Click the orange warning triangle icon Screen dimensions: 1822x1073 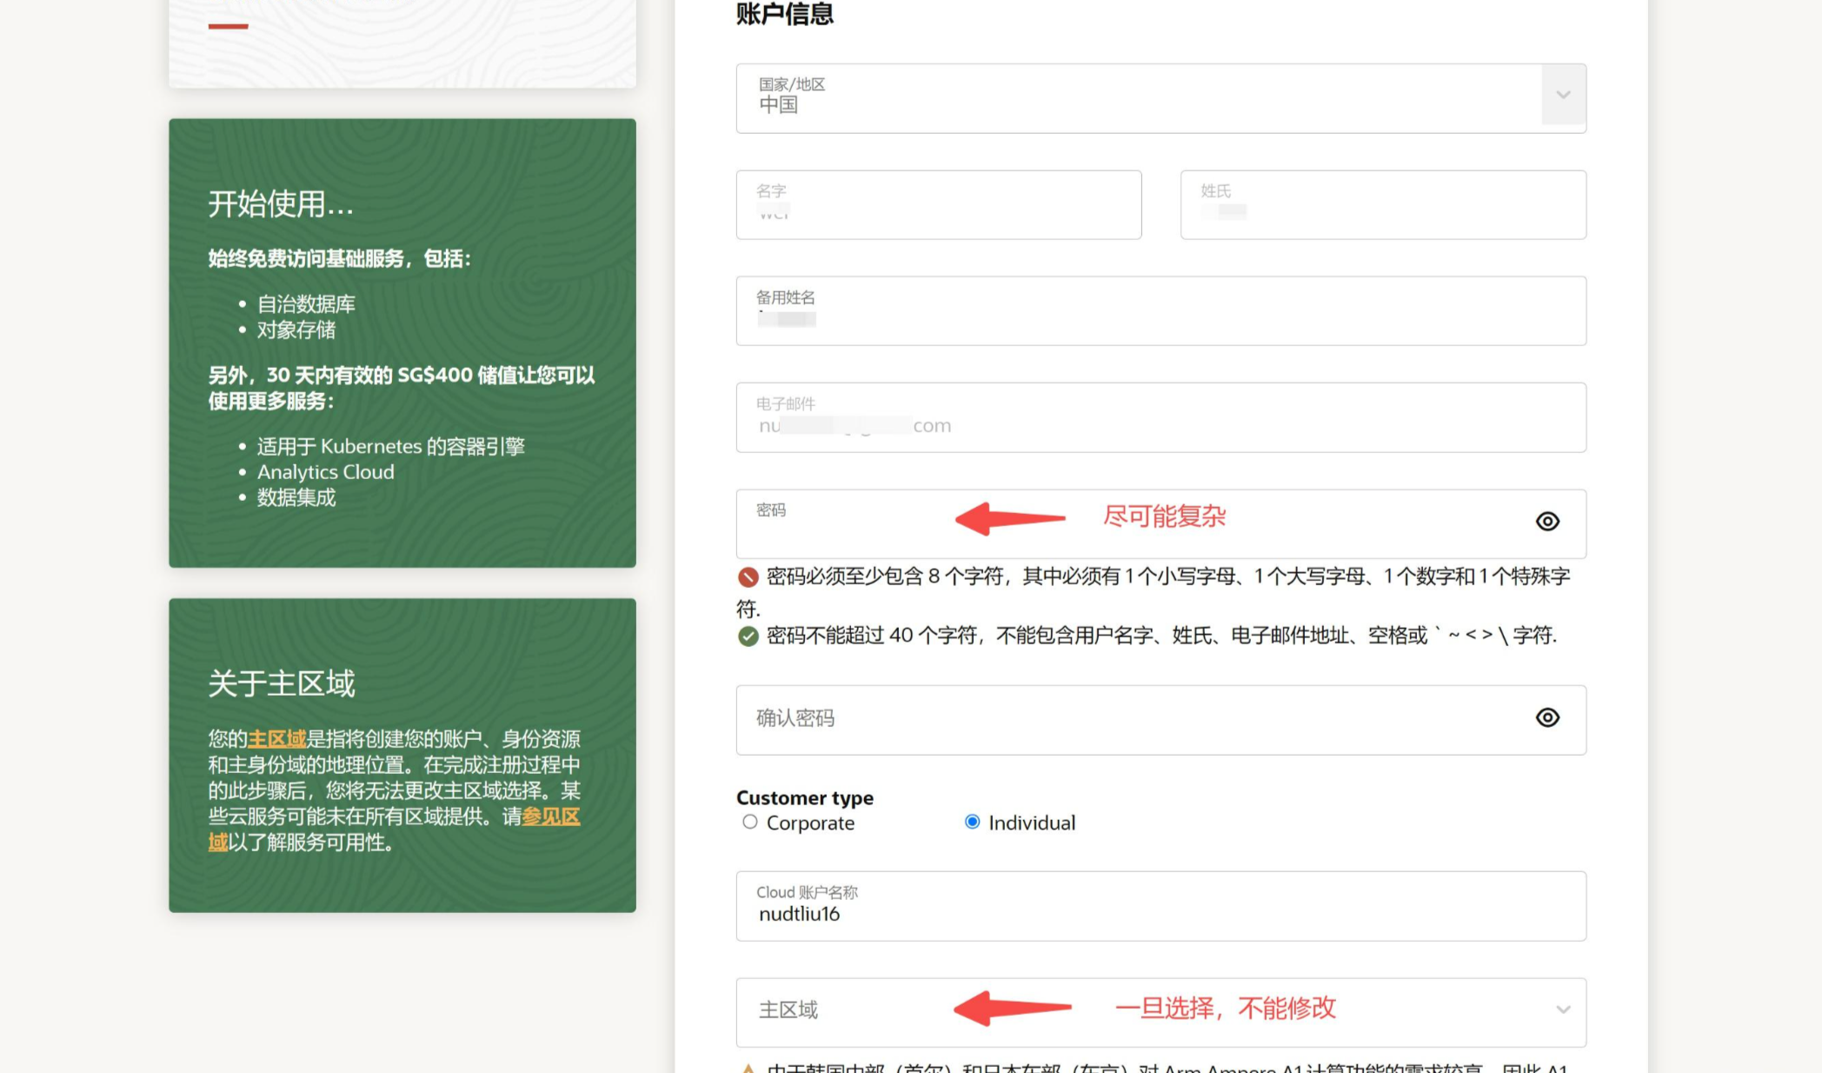[x=748, y=1069]
